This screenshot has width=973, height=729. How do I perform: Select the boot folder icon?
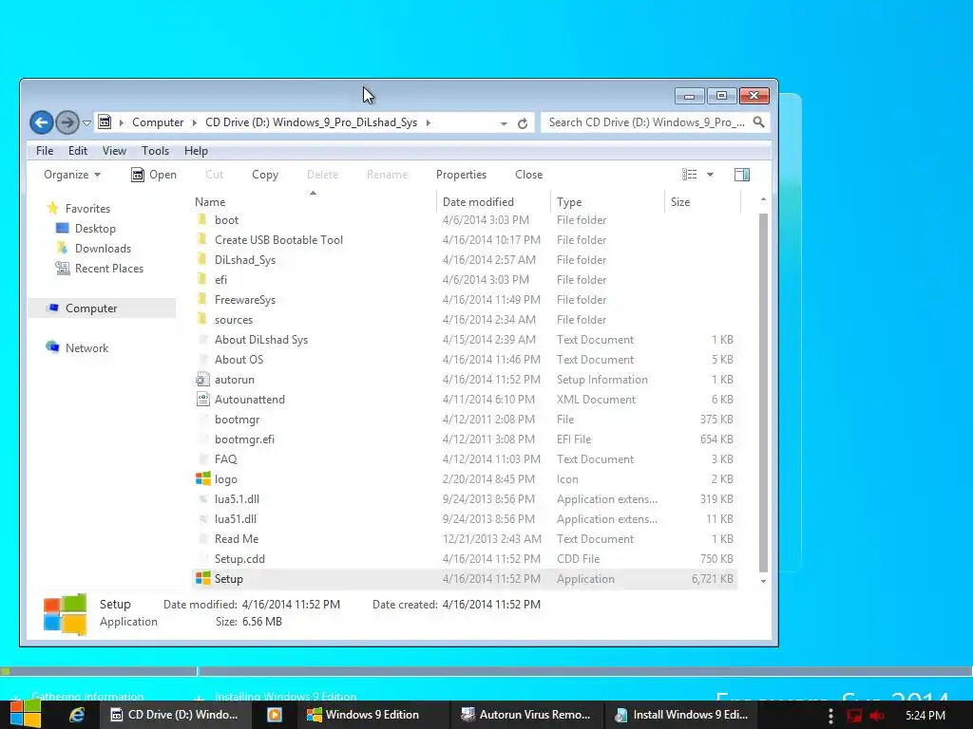[202, 220]
